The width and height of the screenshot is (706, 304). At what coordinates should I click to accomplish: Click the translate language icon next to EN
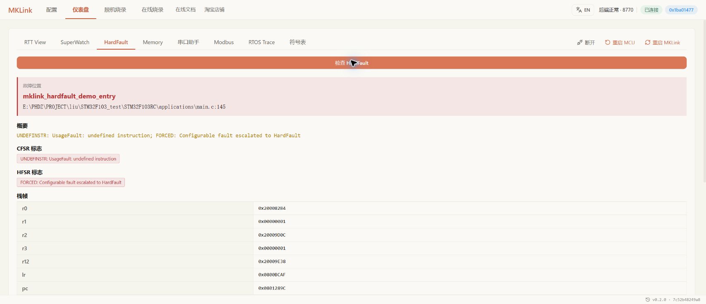[x=579, y=10]
